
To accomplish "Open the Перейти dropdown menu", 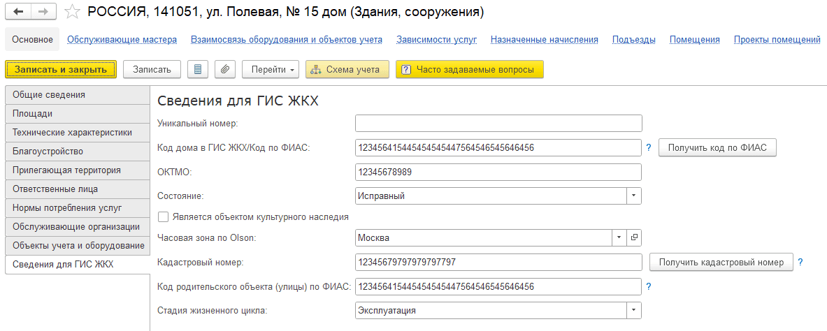I will click(271, 69).
